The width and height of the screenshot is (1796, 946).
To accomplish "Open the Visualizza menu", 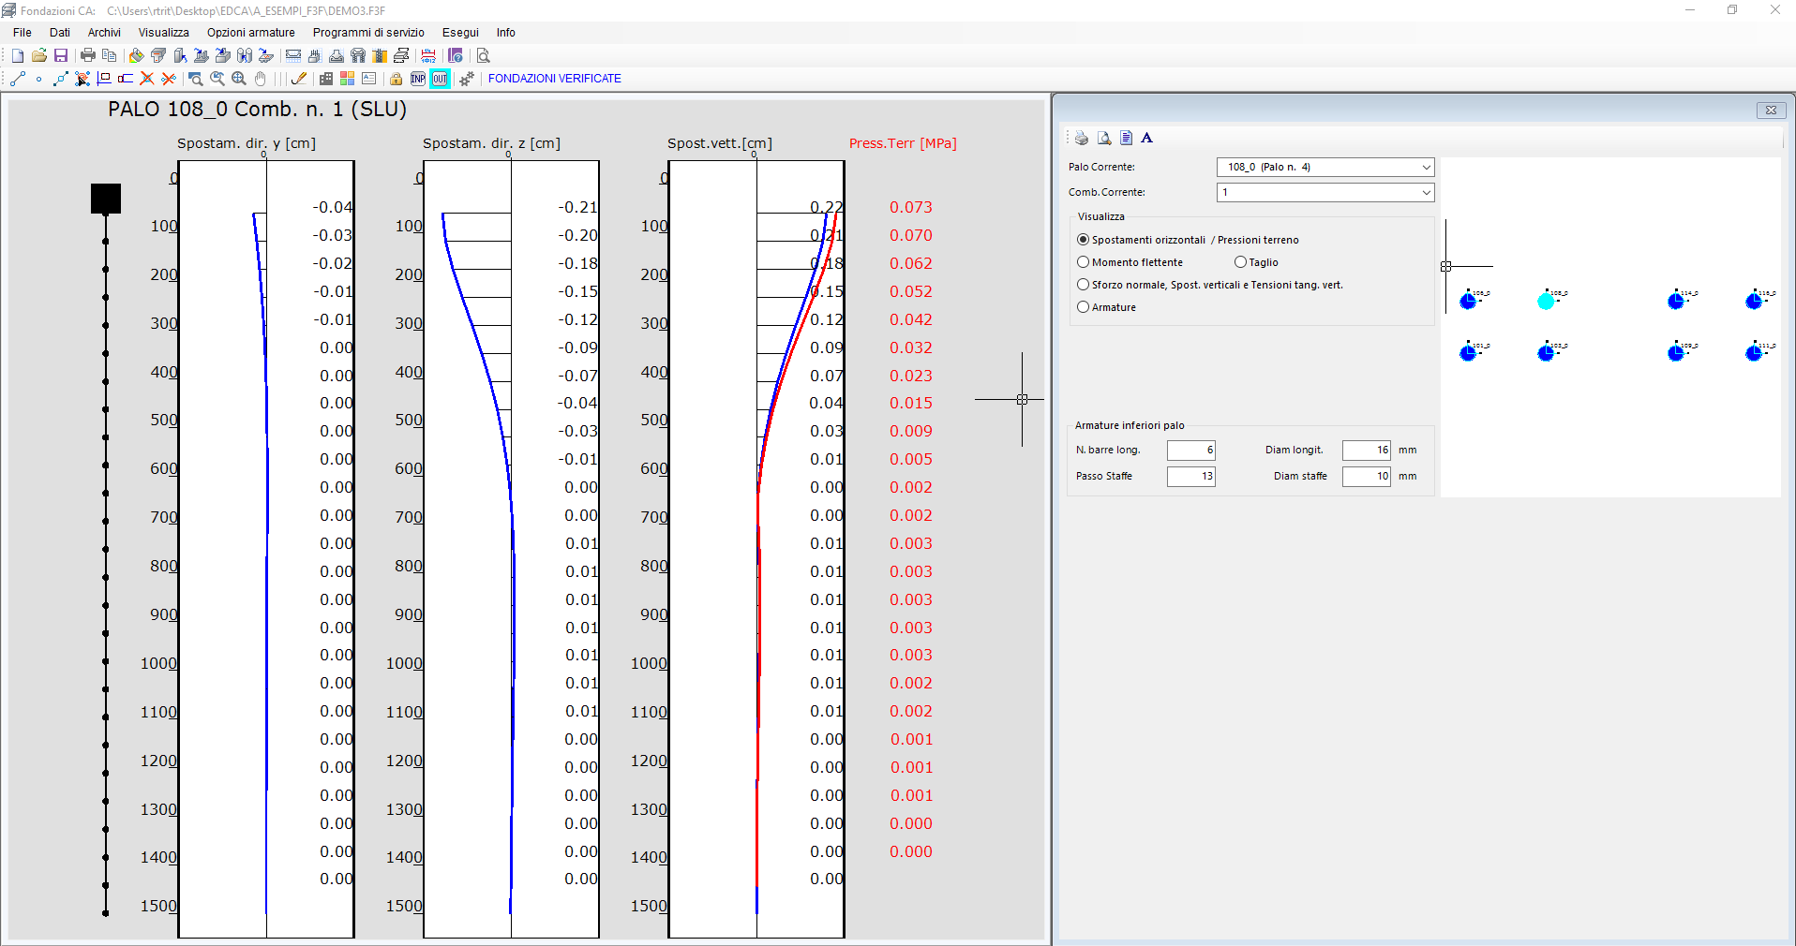I will (164, 33).
